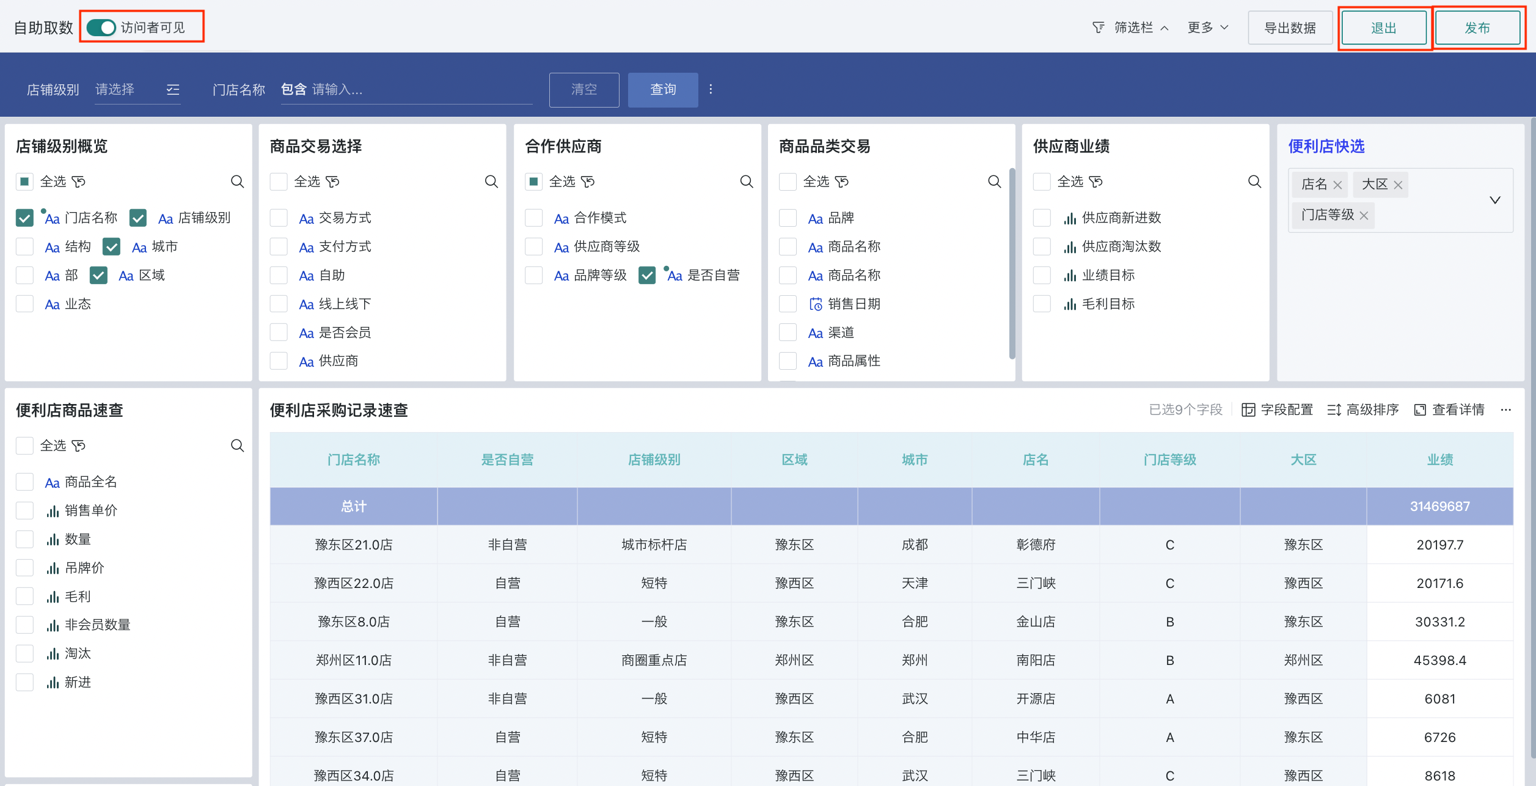Uncheck the 是否自营 field checkbox
This screenshot has height=786, width=1536.
(x=647, y=275)
